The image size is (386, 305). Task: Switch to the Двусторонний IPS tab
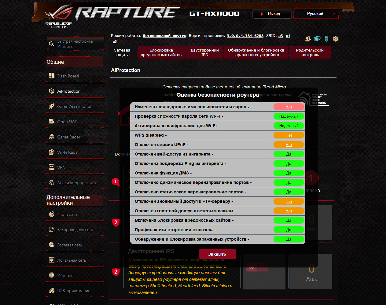click(x=204, y=52)
